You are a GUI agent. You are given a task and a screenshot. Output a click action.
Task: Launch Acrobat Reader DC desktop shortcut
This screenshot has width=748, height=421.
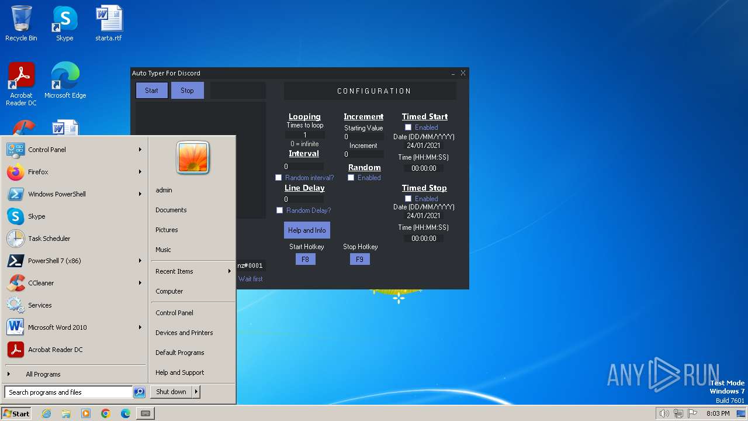coord(21,84)
